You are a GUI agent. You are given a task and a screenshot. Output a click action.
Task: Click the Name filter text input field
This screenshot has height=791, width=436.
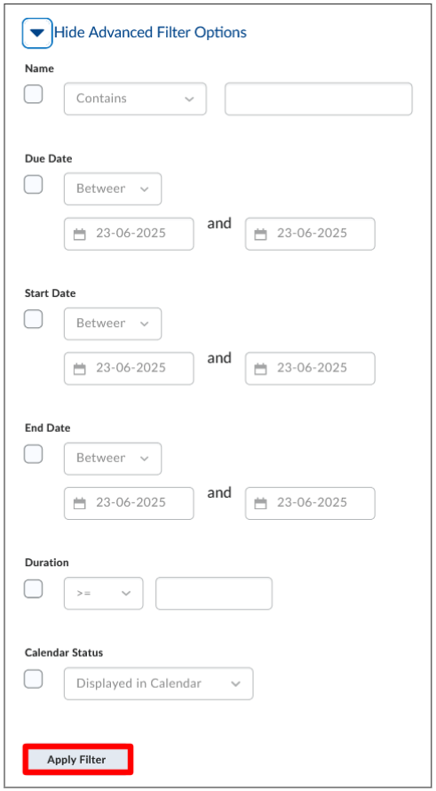pos(319,99)
